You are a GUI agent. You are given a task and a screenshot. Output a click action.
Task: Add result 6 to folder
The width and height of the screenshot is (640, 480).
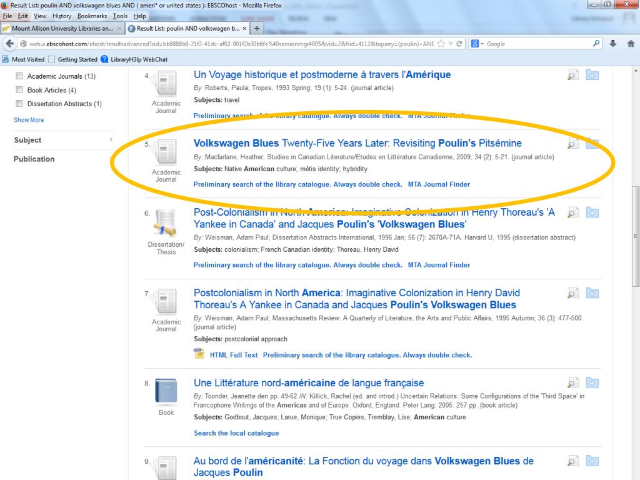click(x=592, y=212)
